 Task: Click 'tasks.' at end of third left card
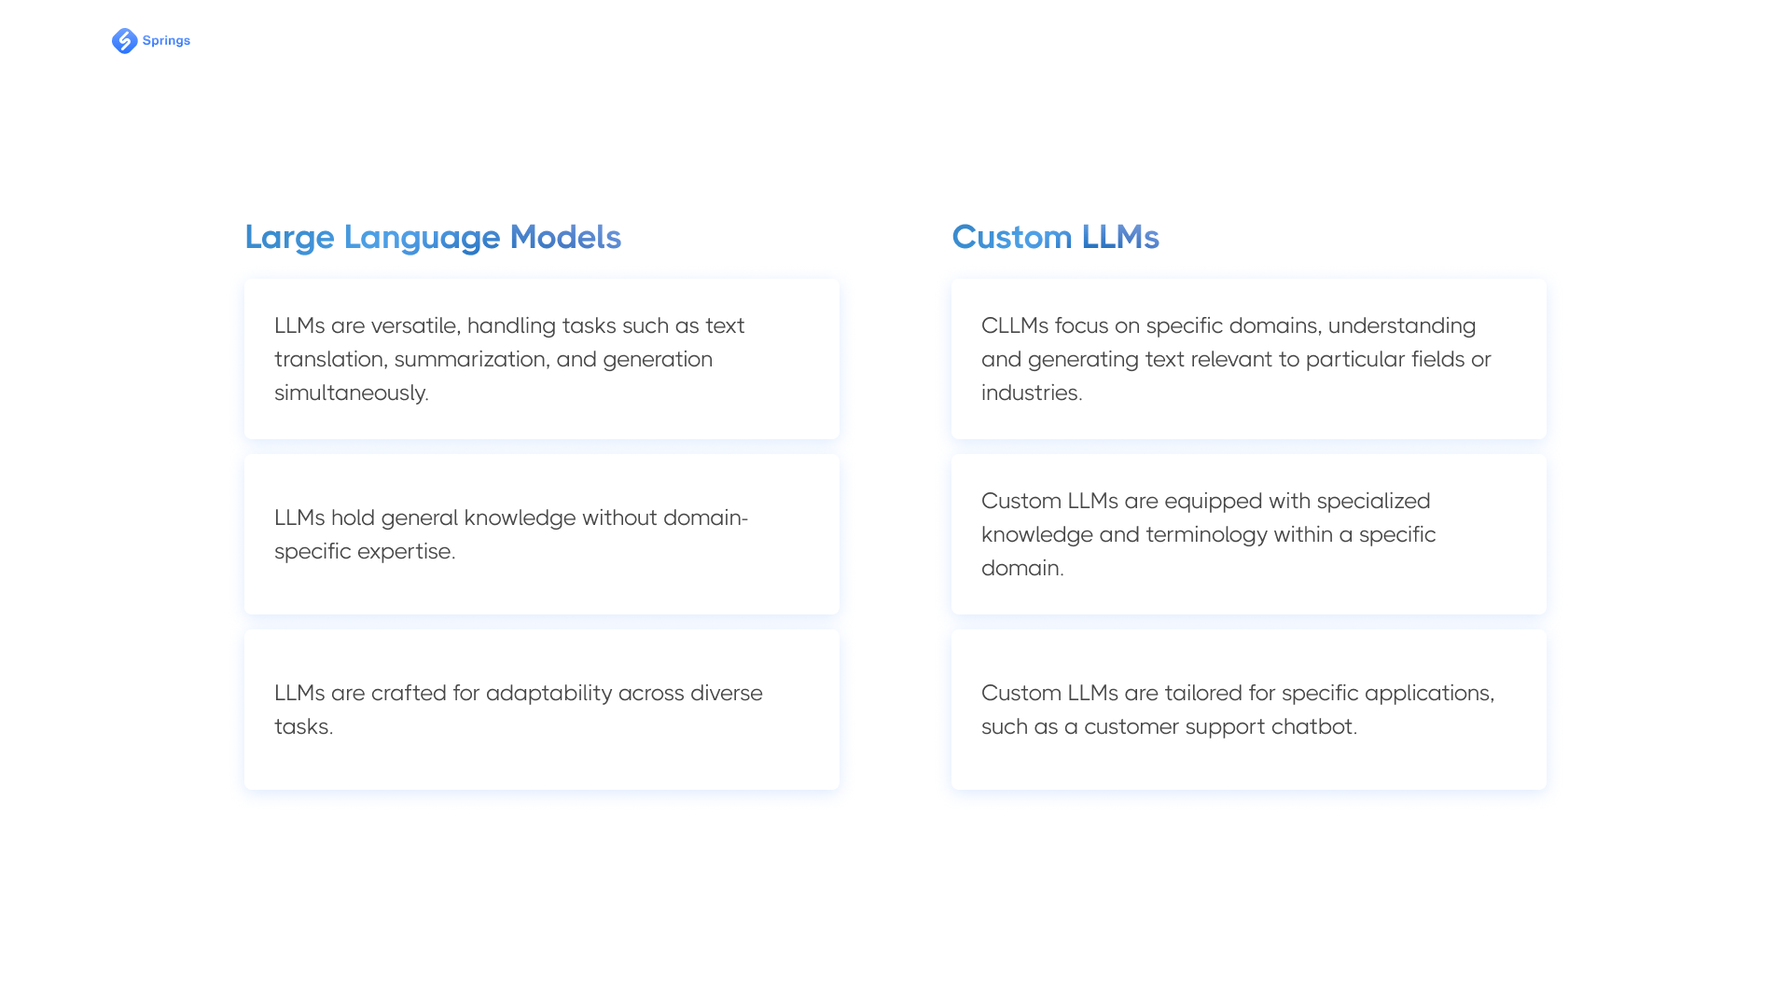(x=303, y=726)
